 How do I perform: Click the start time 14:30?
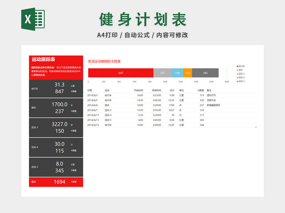[140, 100]
